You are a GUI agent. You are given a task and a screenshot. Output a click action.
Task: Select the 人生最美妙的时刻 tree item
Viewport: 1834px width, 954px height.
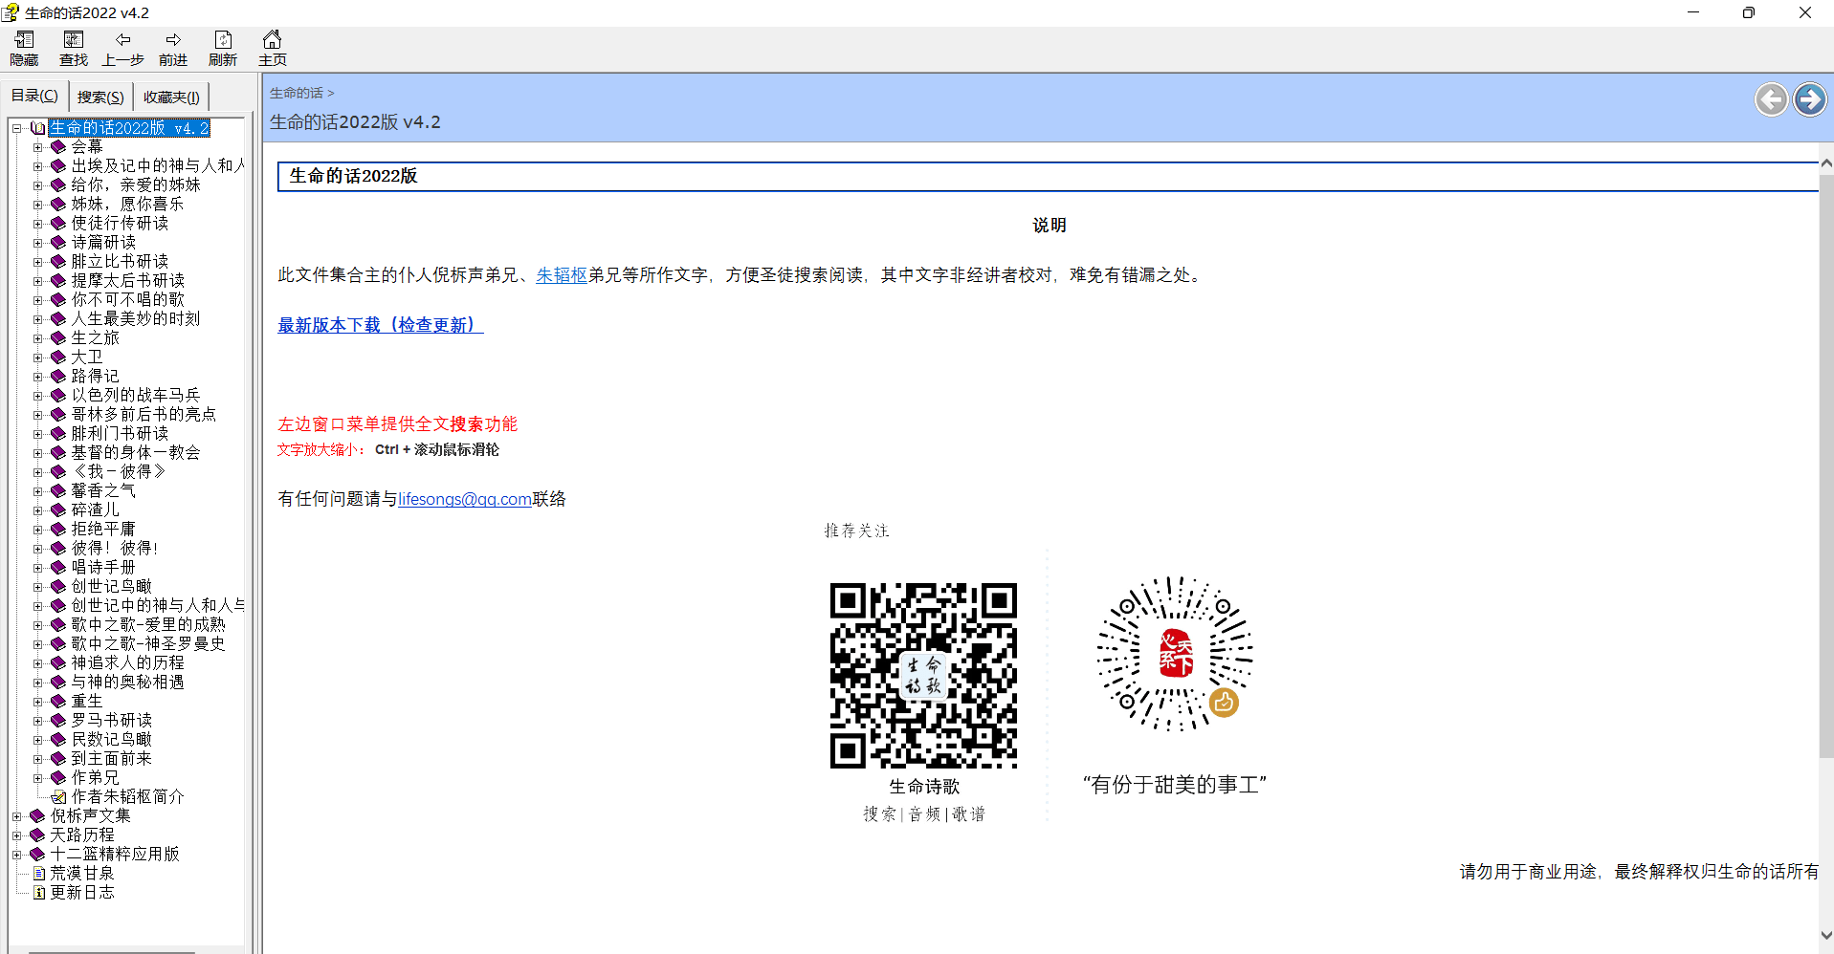click(x=136, y=318)
